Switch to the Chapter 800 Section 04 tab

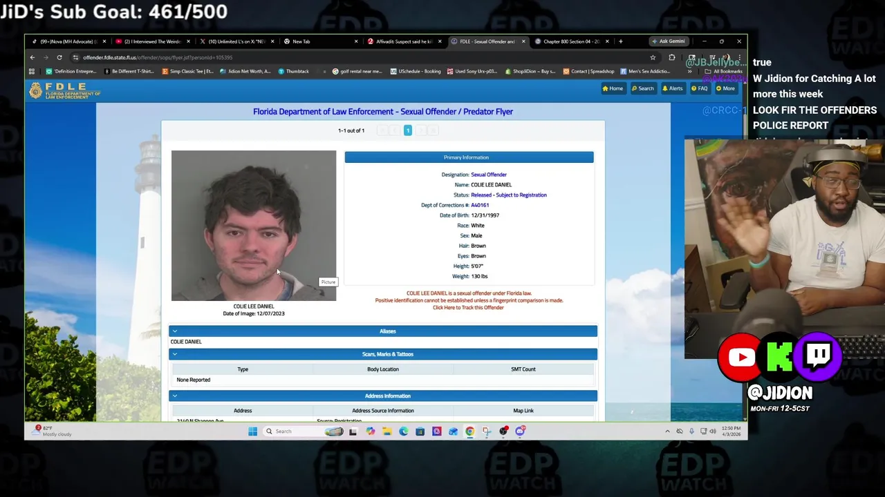[571, 41]
